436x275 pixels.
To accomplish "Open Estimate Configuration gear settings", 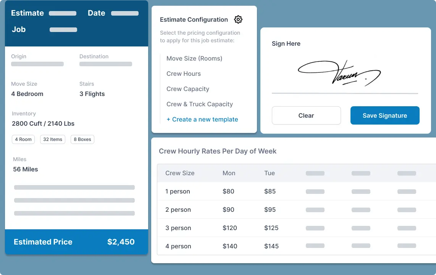I will point(238,19).
